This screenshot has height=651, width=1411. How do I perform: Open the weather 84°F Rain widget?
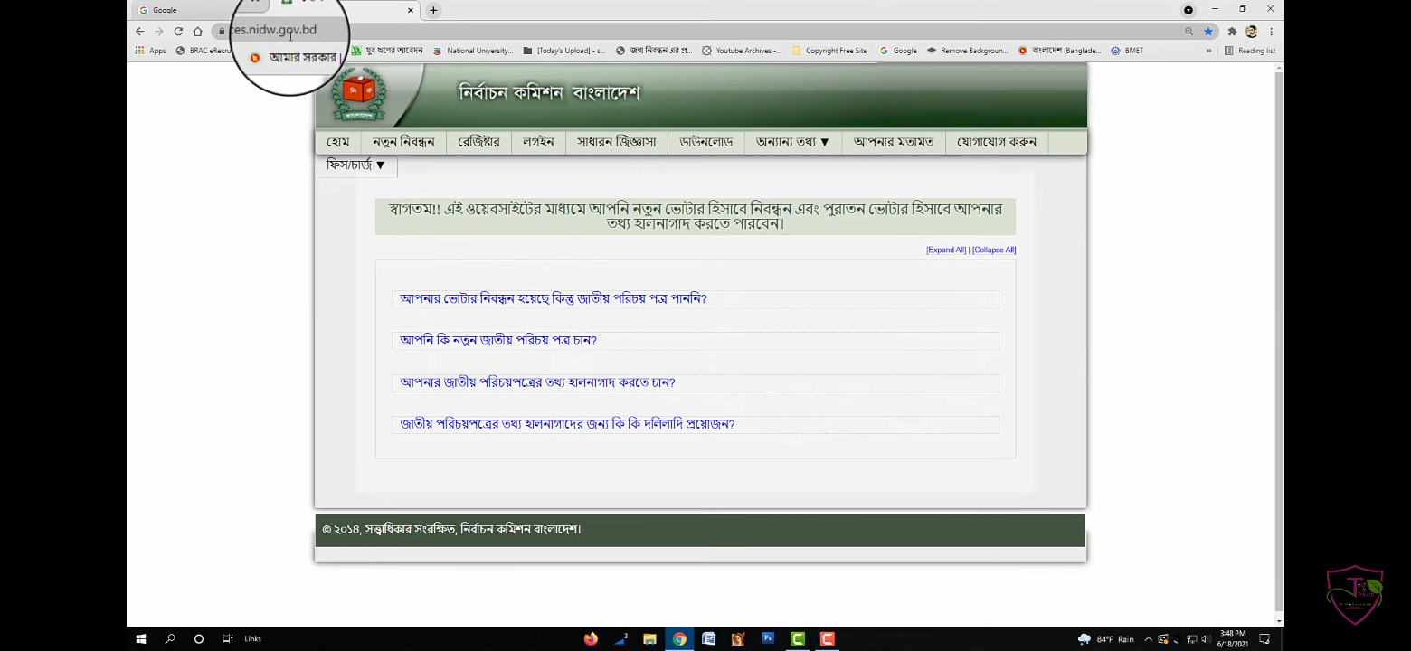point(1106,639)
